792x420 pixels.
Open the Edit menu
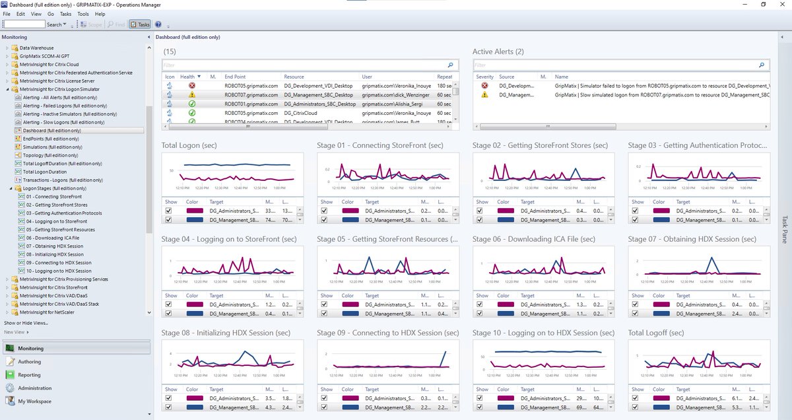[21, 13]
